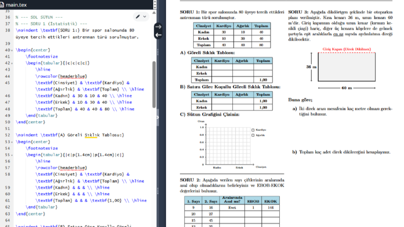
Task: Click underlined 'en az' in SORU 3
Action: tap(338, 34)
